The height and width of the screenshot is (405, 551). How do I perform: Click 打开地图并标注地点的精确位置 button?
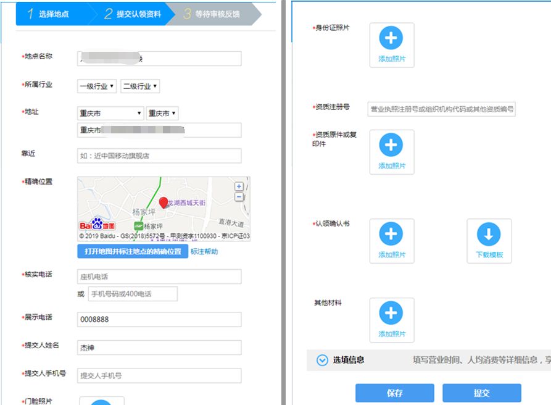133,251
